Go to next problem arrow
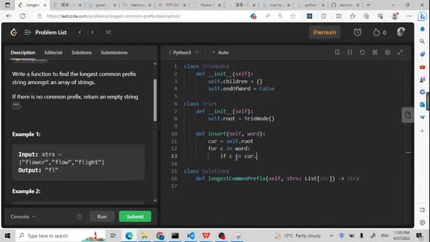 point(93,32)
